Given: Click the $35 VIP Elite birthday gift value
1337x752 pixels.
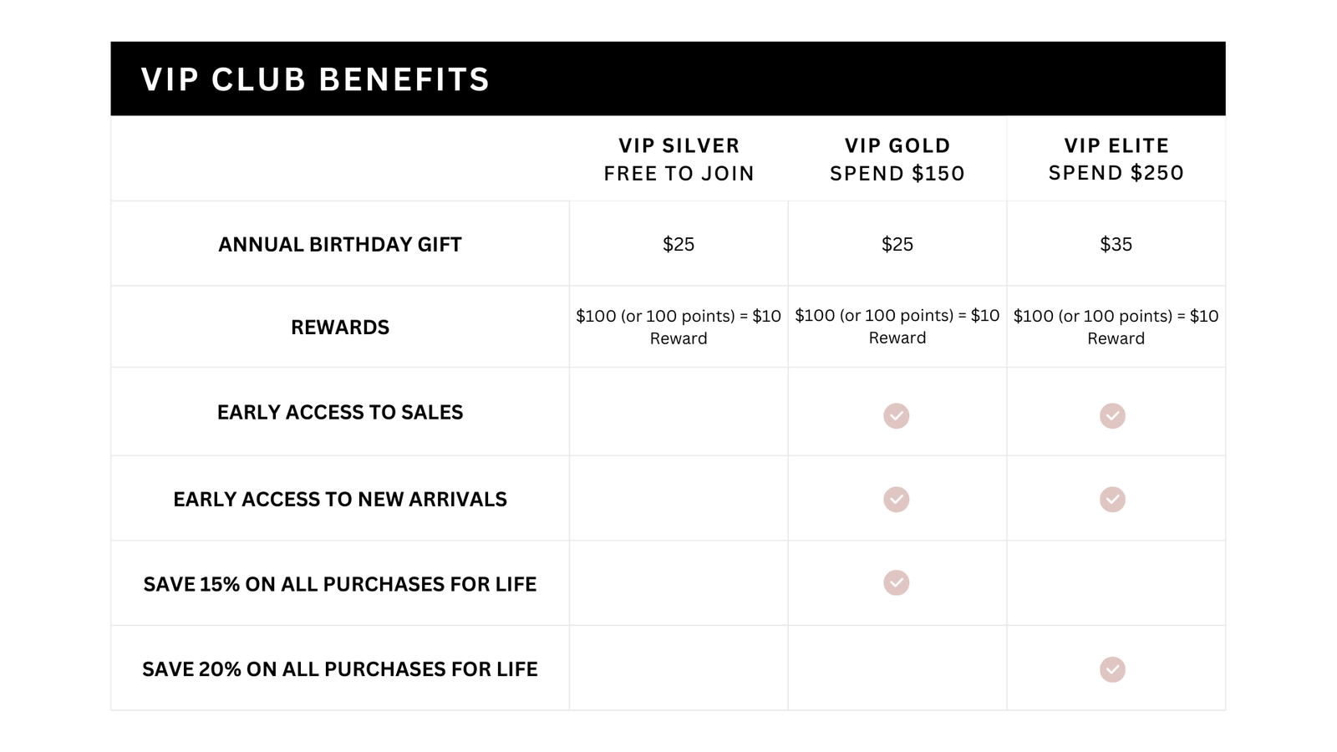Looking at the screenshot, I should (1116, 244).
